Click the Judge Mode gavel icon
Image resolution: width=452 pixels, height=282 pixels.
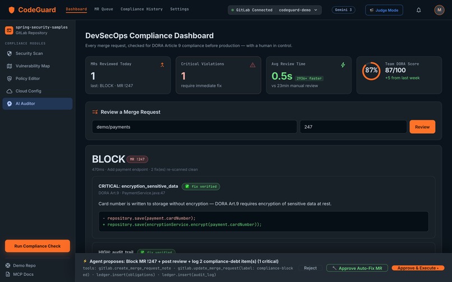tap(372, 10)
